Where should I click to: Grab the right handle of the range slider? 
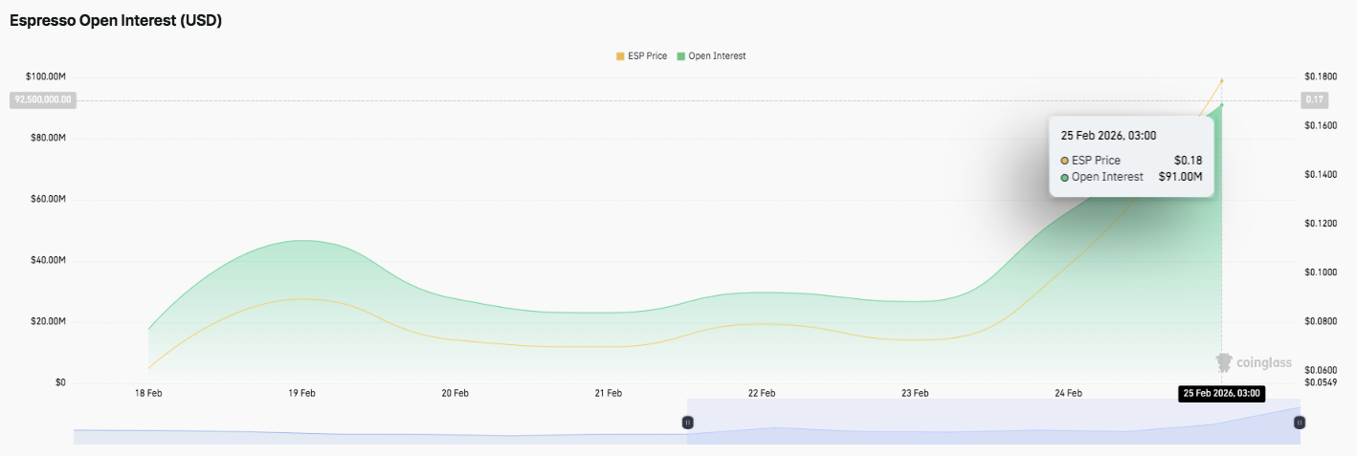point(1300,423)
